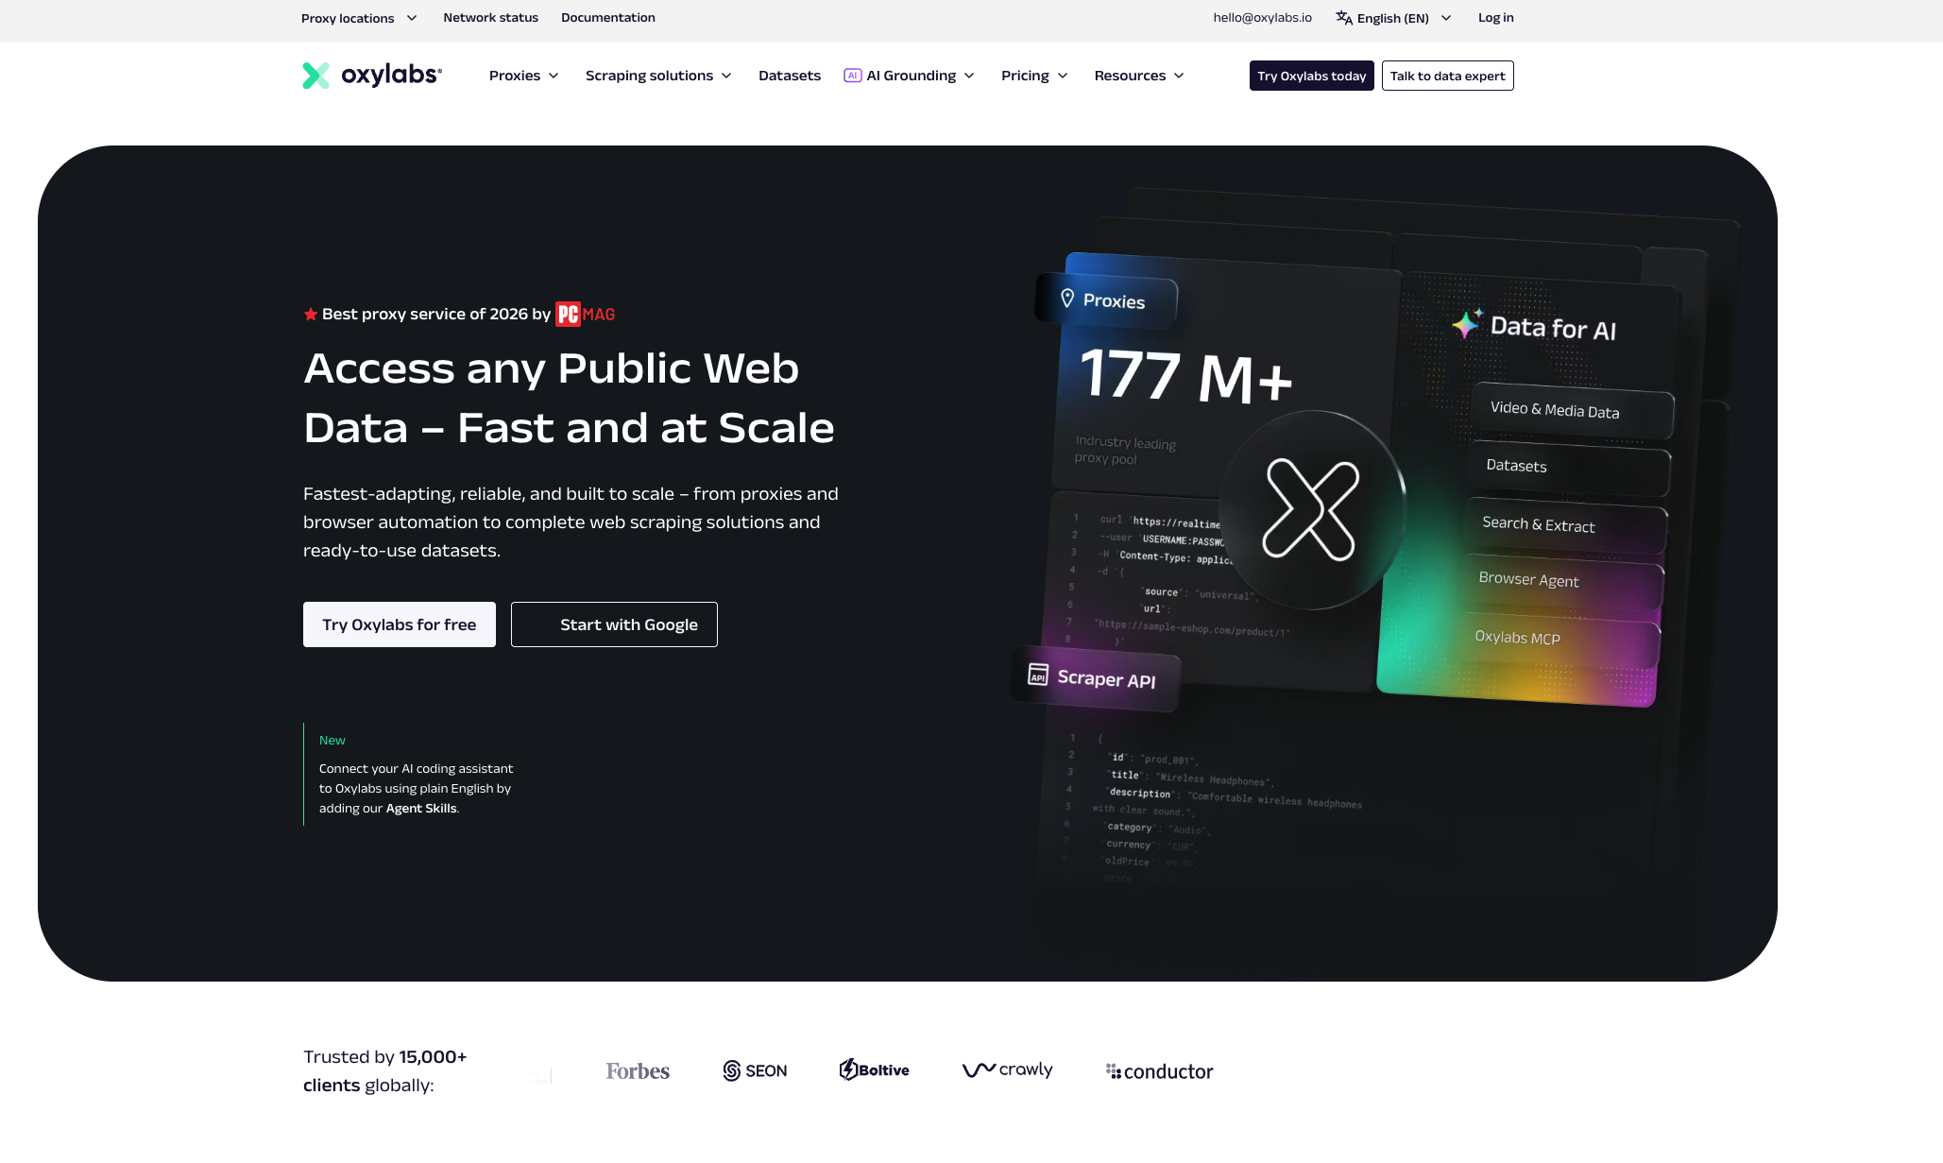
Task: Click the Try Oxylabs today button
Action: pos(1312,76)
